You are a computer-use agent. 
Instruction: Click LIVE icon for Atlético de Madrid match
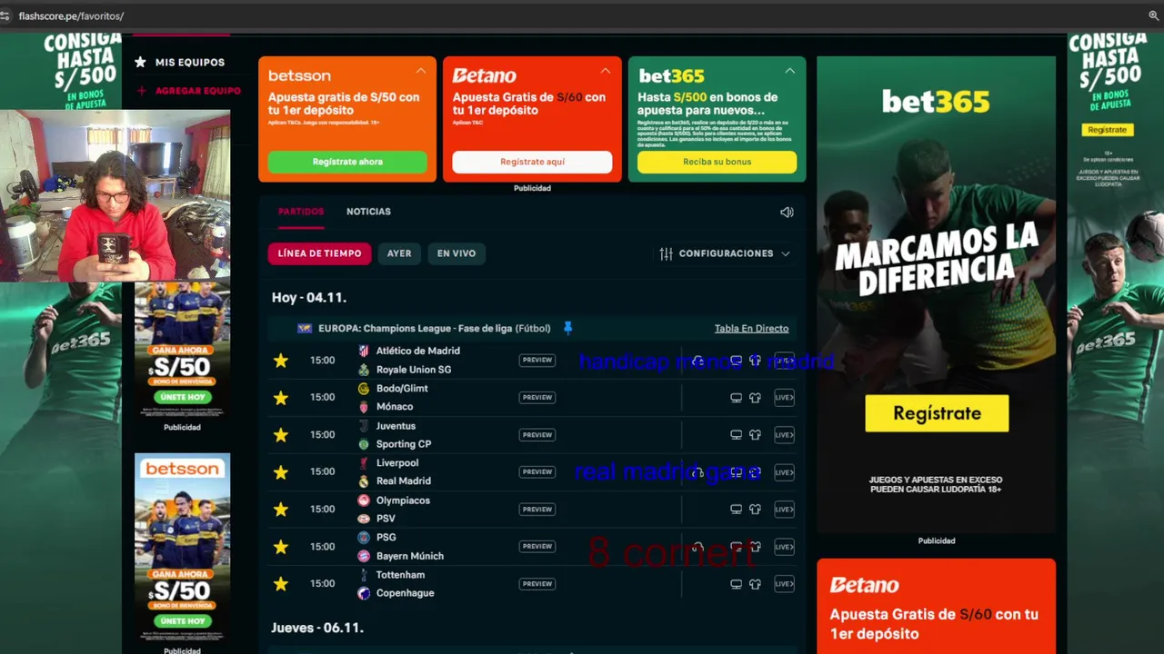click(784, 361)
